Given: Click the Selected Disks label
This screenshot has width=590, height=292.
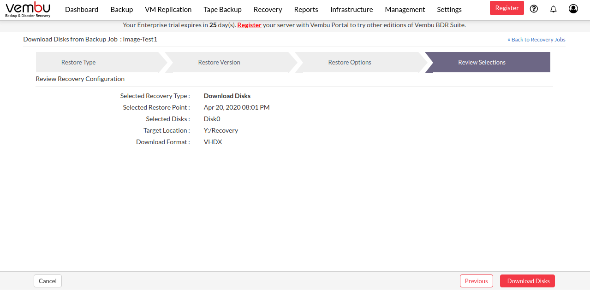Looking at the screenshot, I should click(x=168, y=119).
